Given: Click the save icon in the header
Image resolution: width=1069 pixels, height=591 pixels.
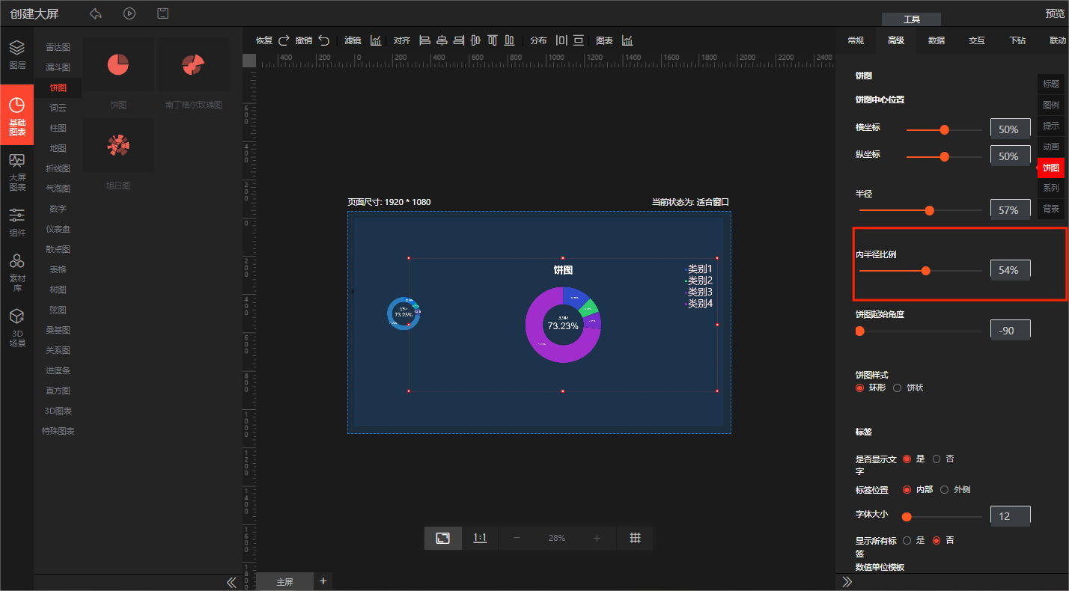Looking at the screenshot, I should click(x=162, y=13).
